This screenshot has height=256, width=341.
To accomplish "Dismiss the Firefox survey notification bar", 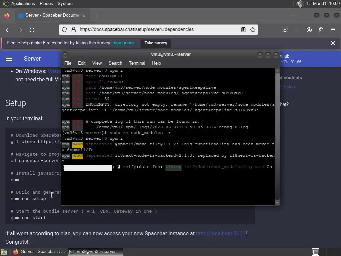I will point(333,43).
